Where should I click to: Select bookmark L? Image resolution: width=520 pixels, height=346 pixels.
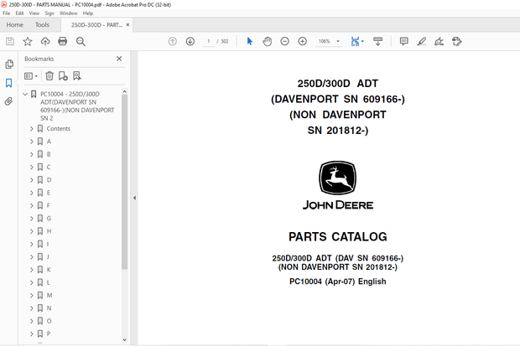pos(49,282)
